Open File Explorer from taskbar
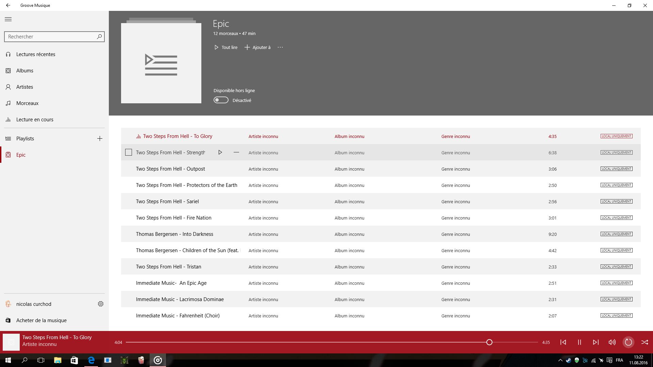This screenshot has width=653, height=367. click(x=57, y=360)
